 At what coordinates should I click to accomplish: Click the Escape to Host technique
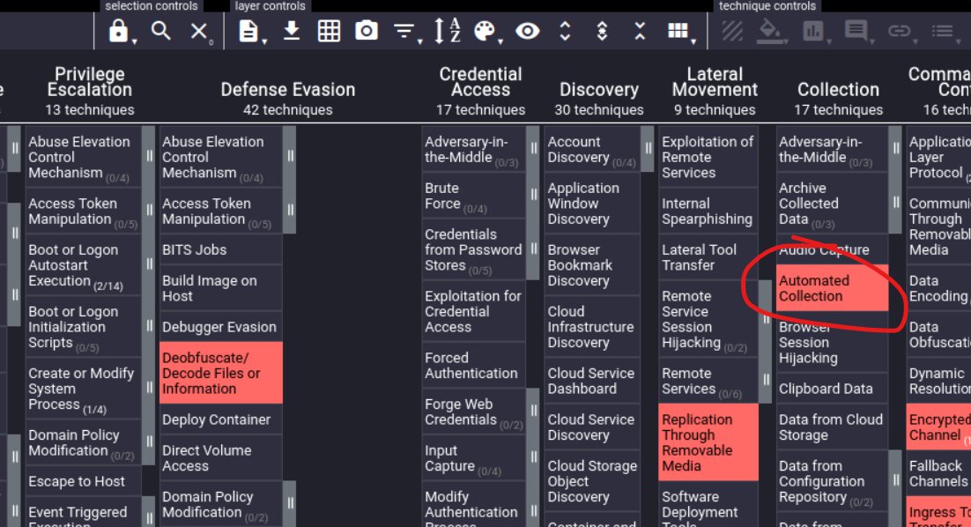point(84,481)
